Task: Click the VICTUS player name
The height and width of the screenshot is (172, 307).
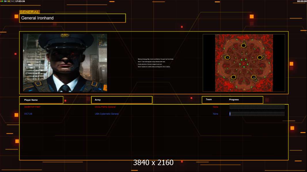Action: [x=28, y=114]
